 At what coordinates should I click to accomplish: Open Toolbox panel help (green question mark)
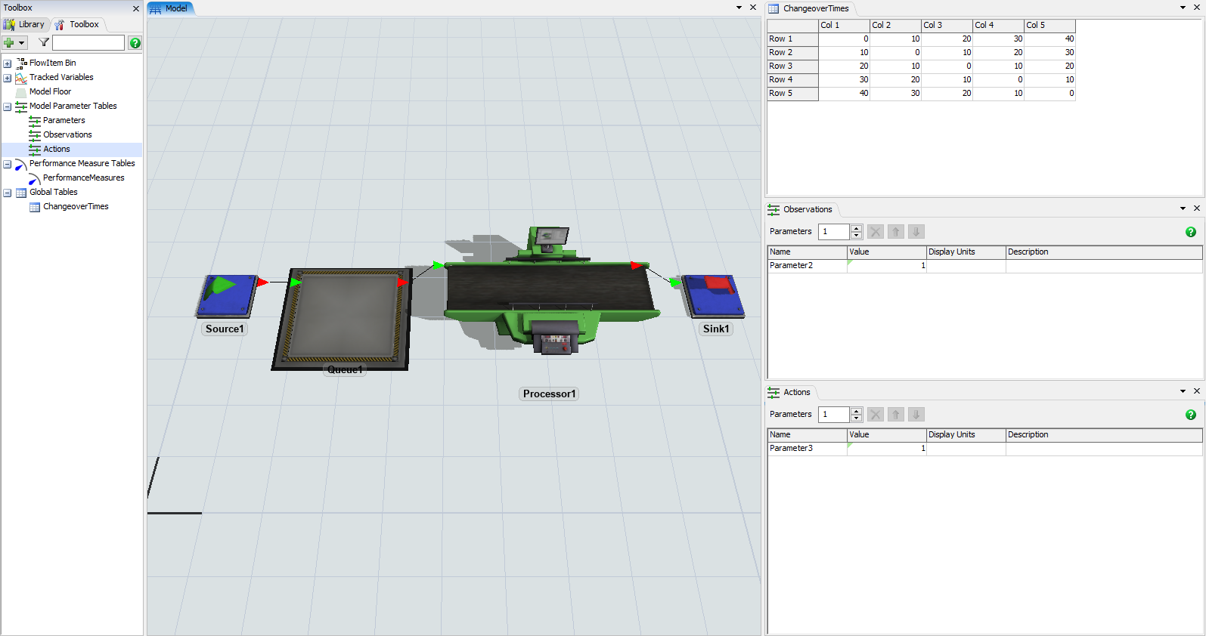(x=135, y=43)
